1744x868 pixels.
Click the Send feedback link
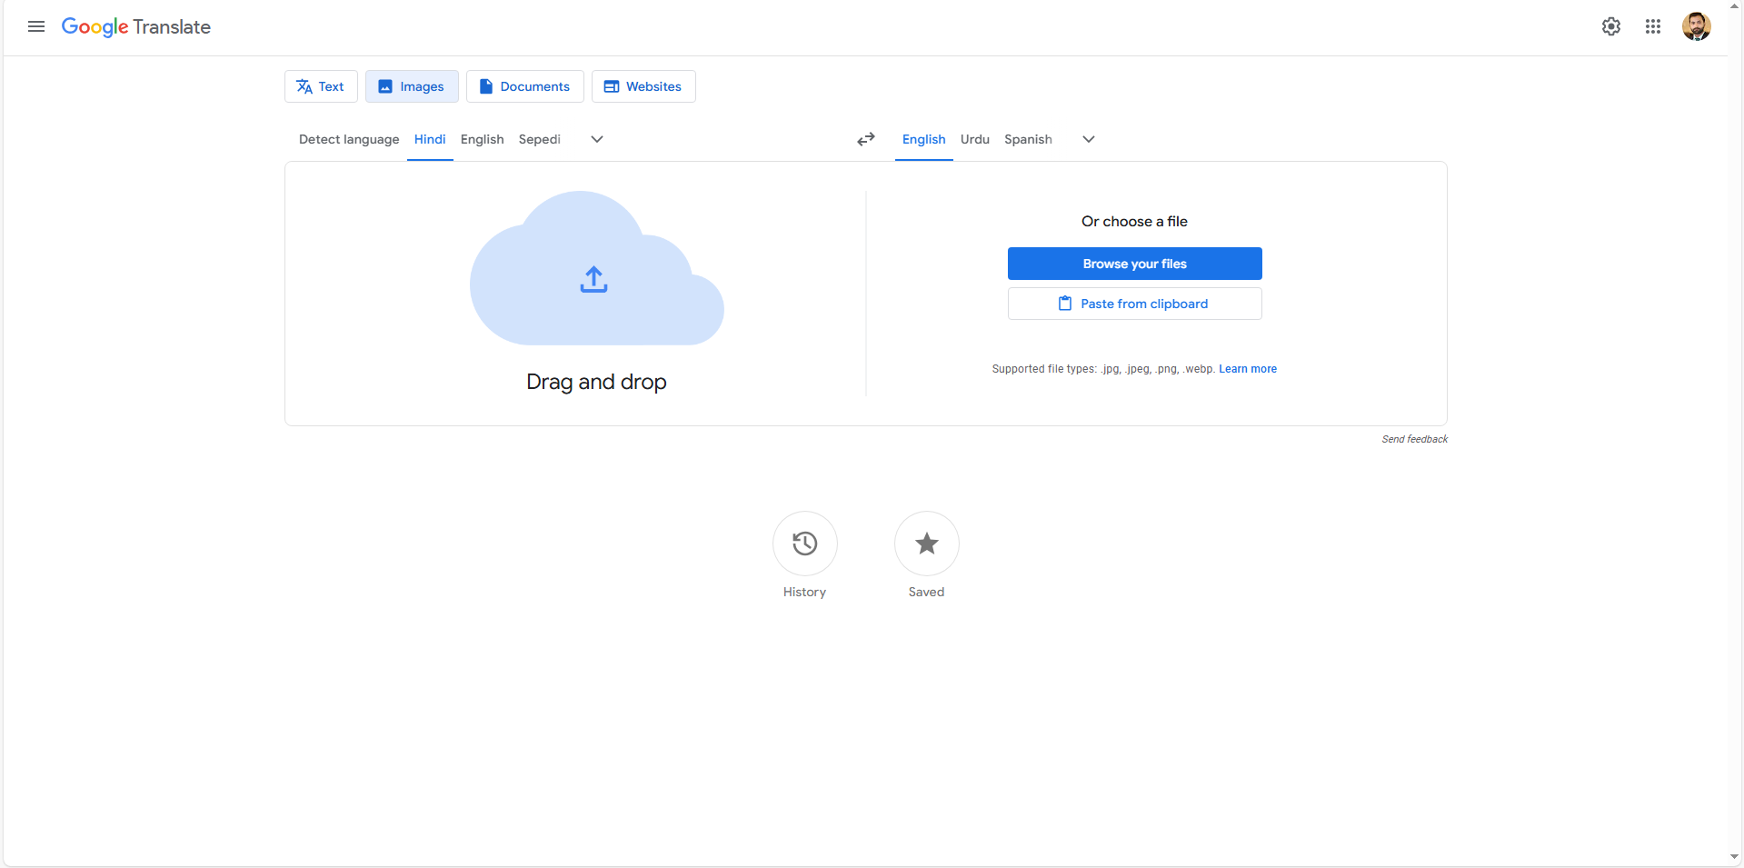pos(1415,439)
